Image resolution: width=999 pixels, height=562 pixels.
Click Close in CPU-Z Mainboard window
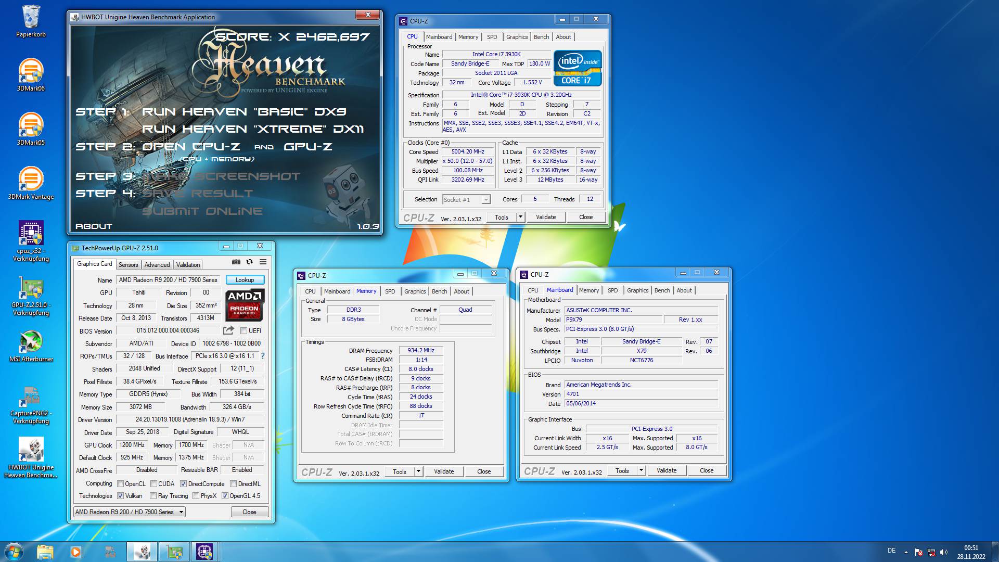pyautogui.click(x=707, y=470)
